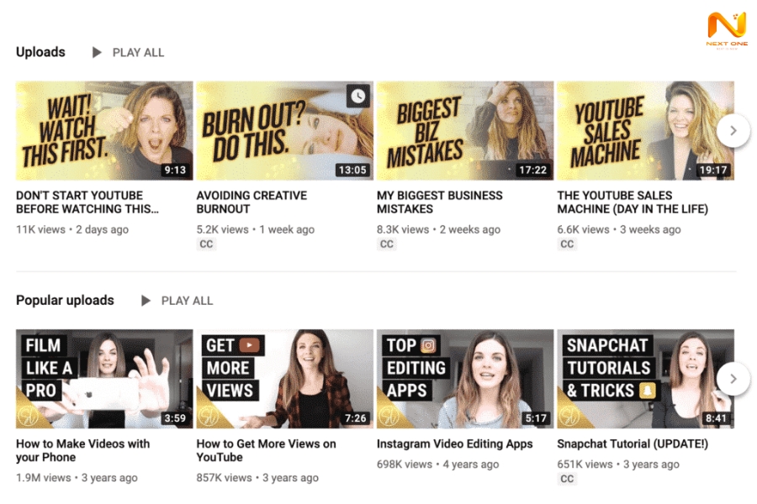Open the 'Get More Views' thumbnail
Viewport: 757px width, 504px height.
point(285,379)
